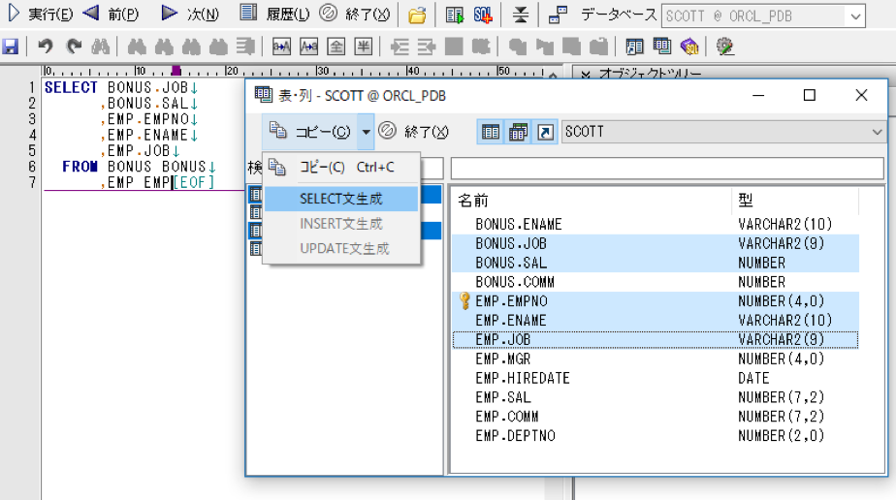Click the dropdown arrow beside コピー button

(366, 132)
